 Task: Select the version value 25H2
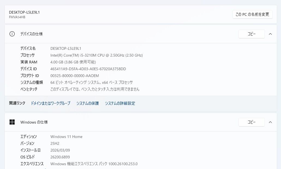pos(55,143)
